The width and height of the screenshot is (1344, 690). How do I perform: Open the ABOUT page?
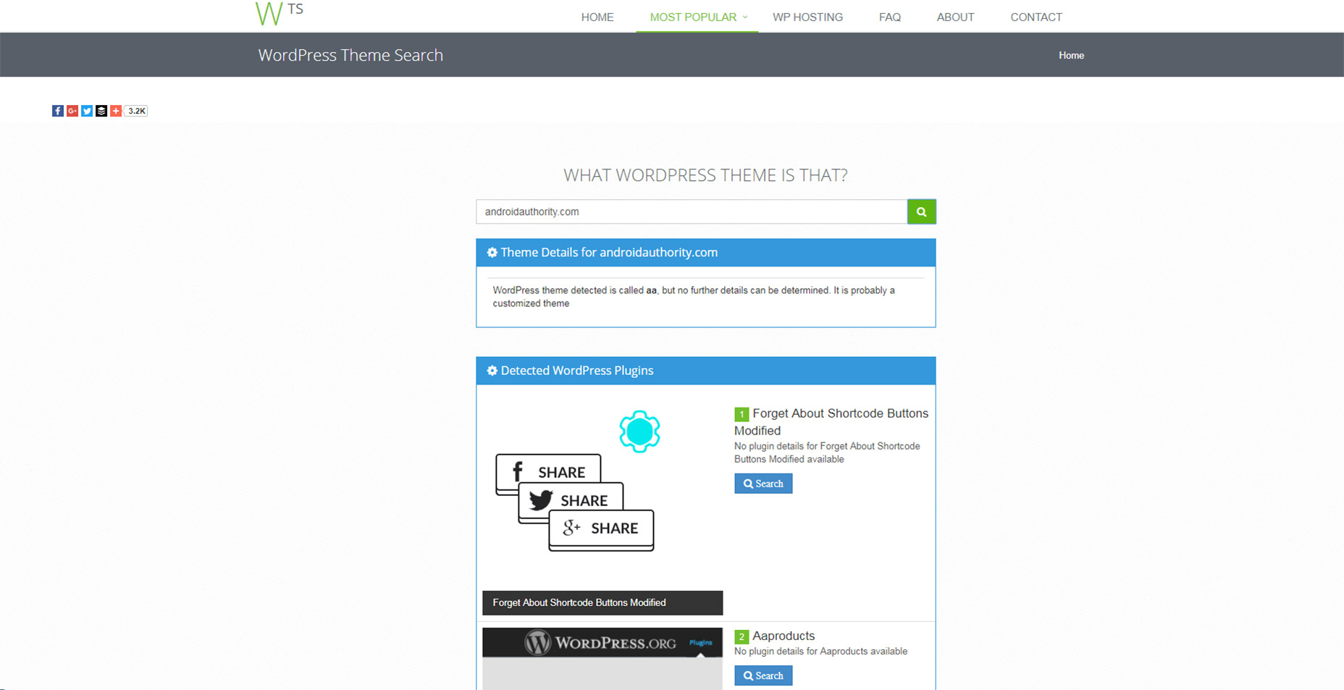tap(955, 17)
